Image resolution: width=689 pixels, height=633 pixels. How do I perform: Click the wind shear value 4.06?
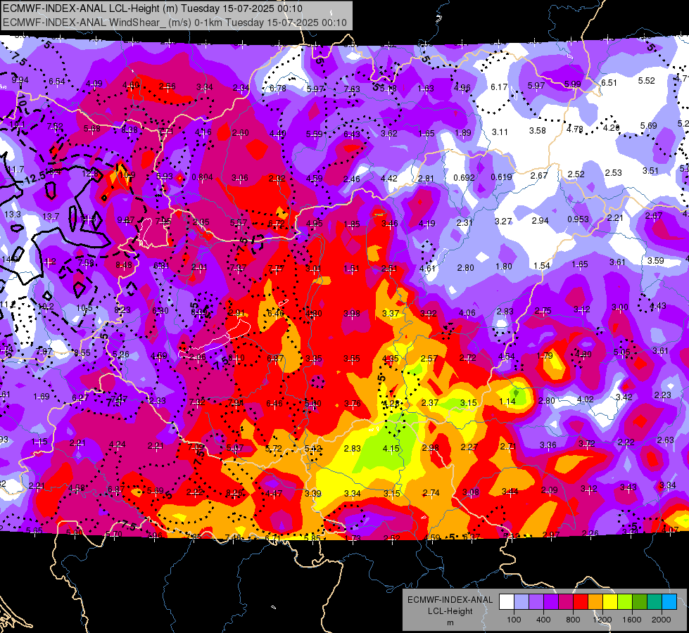pos(467,313)
